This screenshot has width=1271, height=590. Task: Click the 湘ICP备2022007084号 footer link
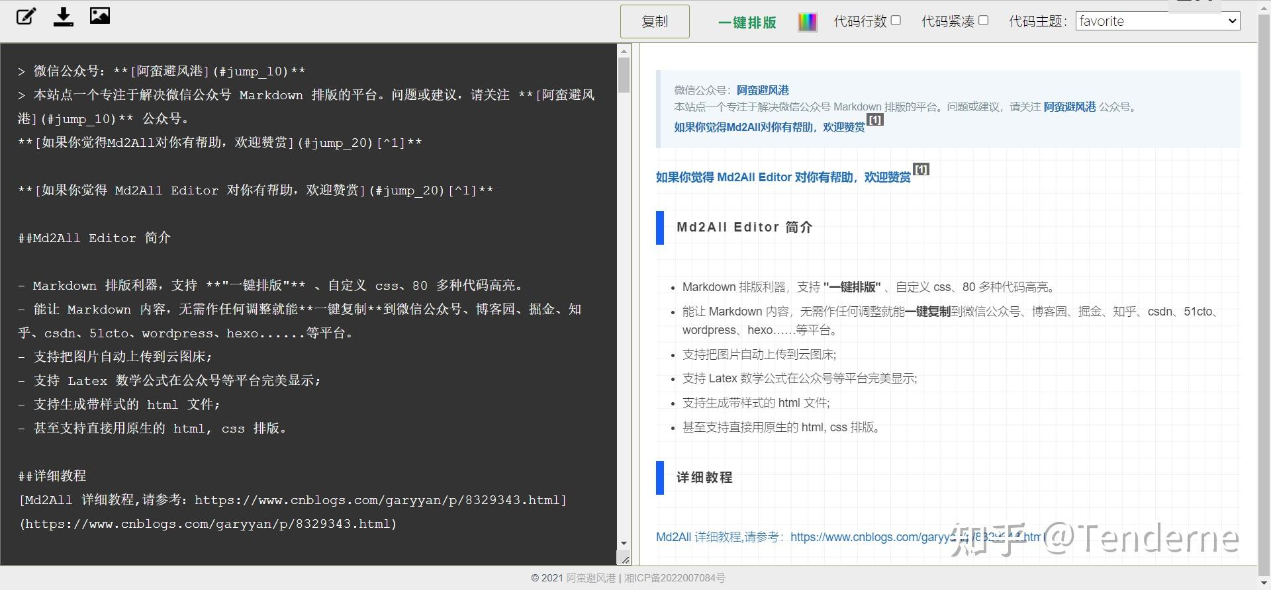675,578
